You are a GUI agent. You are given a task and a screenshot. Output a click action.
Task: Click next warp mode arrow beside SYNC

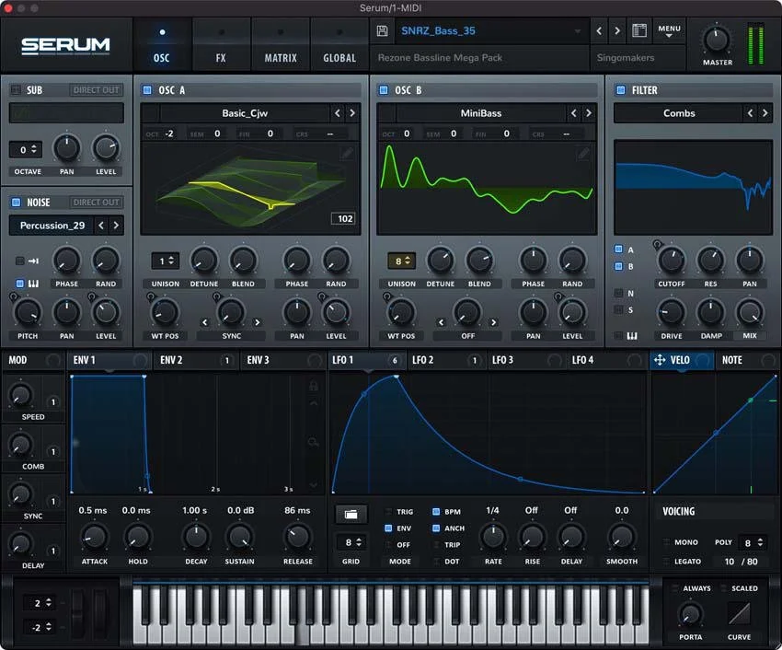tap(258, 322)
